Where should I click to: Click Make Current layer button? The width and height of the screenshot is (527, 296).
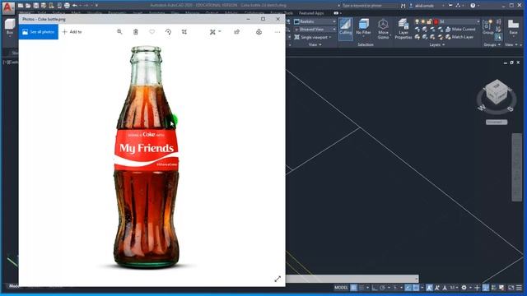tap(460, 30)
